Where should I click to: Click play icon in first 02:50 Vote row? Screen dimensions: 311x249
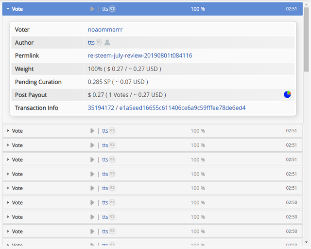92,202
